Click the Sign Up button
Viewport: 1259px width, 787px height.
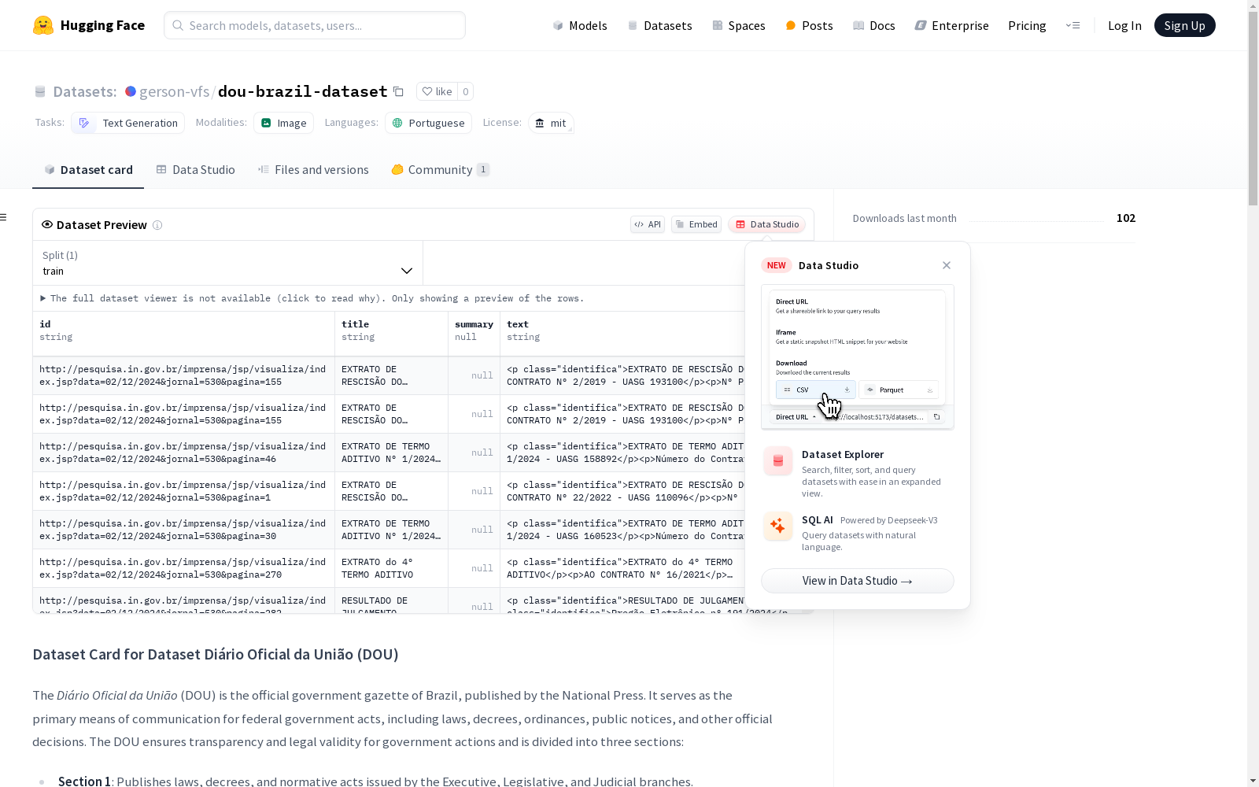pos(1184,25)
